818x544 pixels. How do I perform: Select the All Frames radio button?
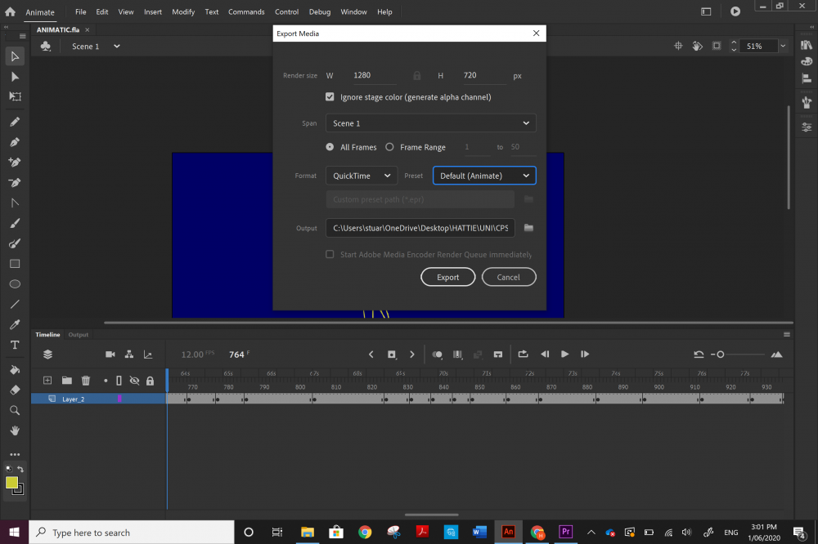330,148
